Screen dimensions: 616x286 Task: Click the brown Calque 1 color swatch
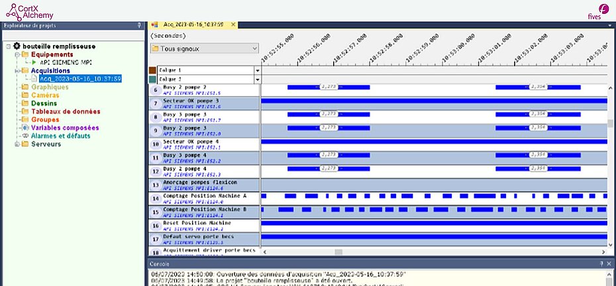coord(153,70)
